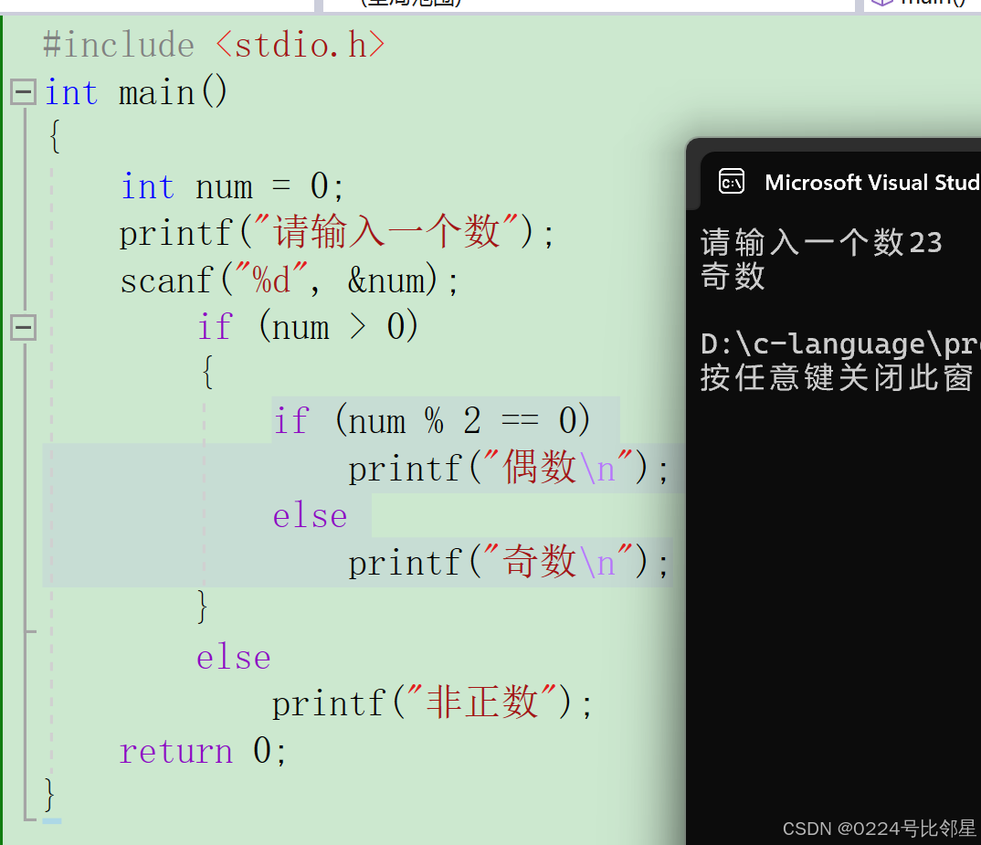Click the console window icon in title bar
Image resolution: width=981 pixels, height=845 pixels.
pyautogui.click(x=732, y=182)
